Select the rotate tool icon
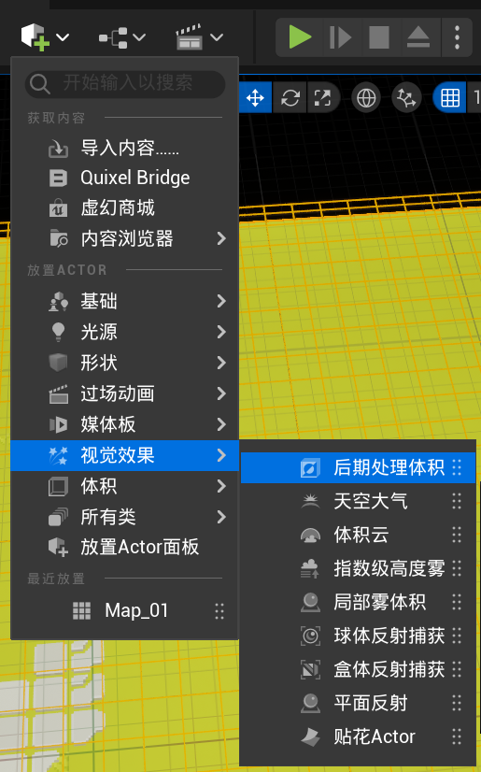This screenshot has height=772, width=481. [x=290, y=97]
